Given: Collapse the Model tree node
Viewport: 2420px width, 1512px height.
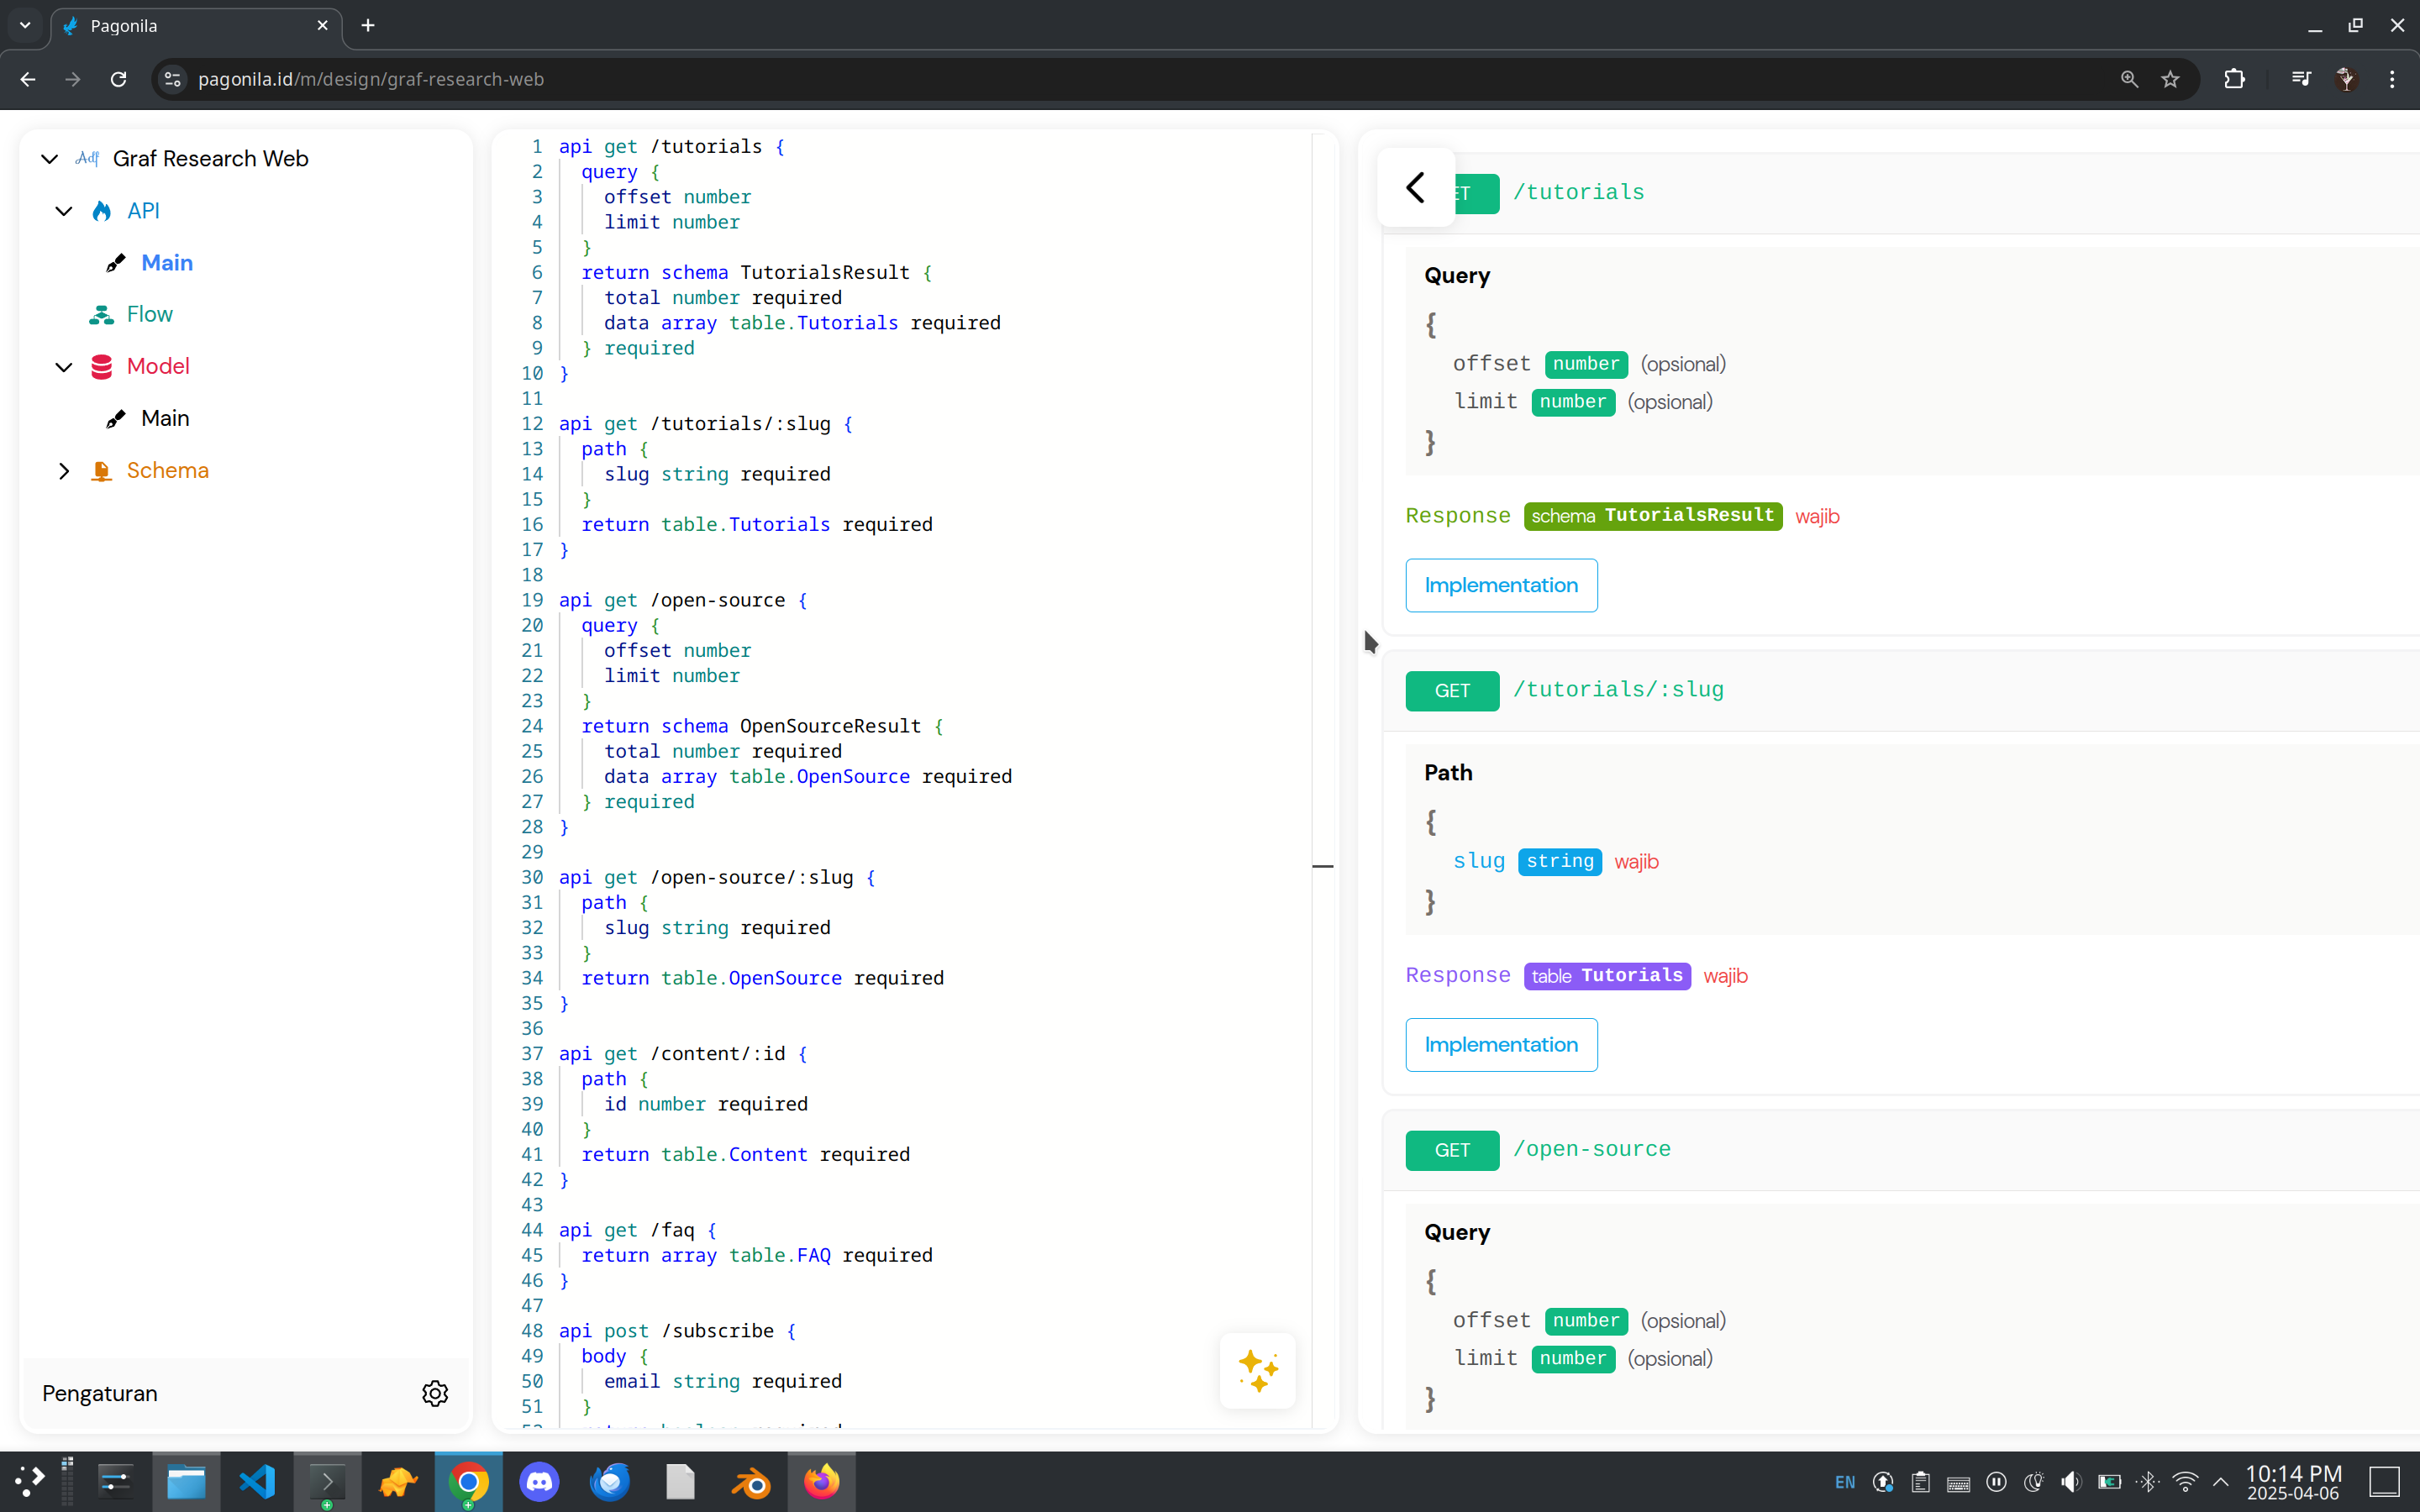Looking at the screenshot, I should (x=64, y=367).
